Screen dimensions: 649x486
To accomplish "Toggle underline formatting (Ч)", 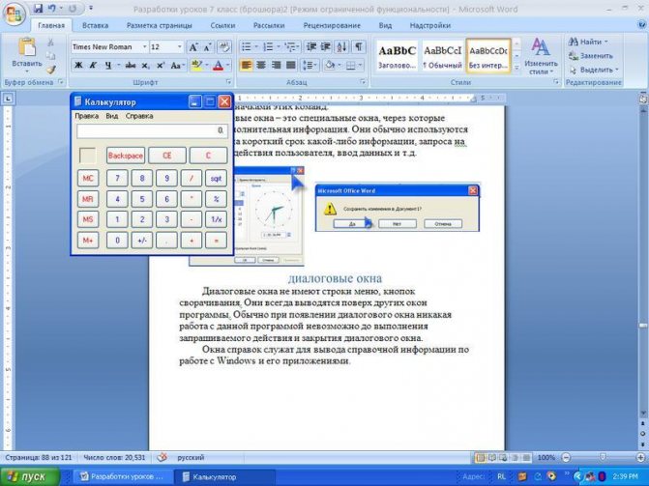I will coord(109,65).
